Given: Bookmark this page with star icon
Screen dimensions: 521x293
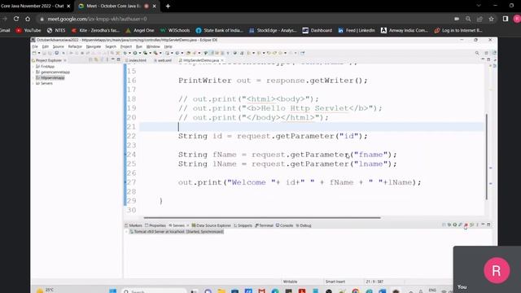Looking at the screenshot, I should pos(491,19).
